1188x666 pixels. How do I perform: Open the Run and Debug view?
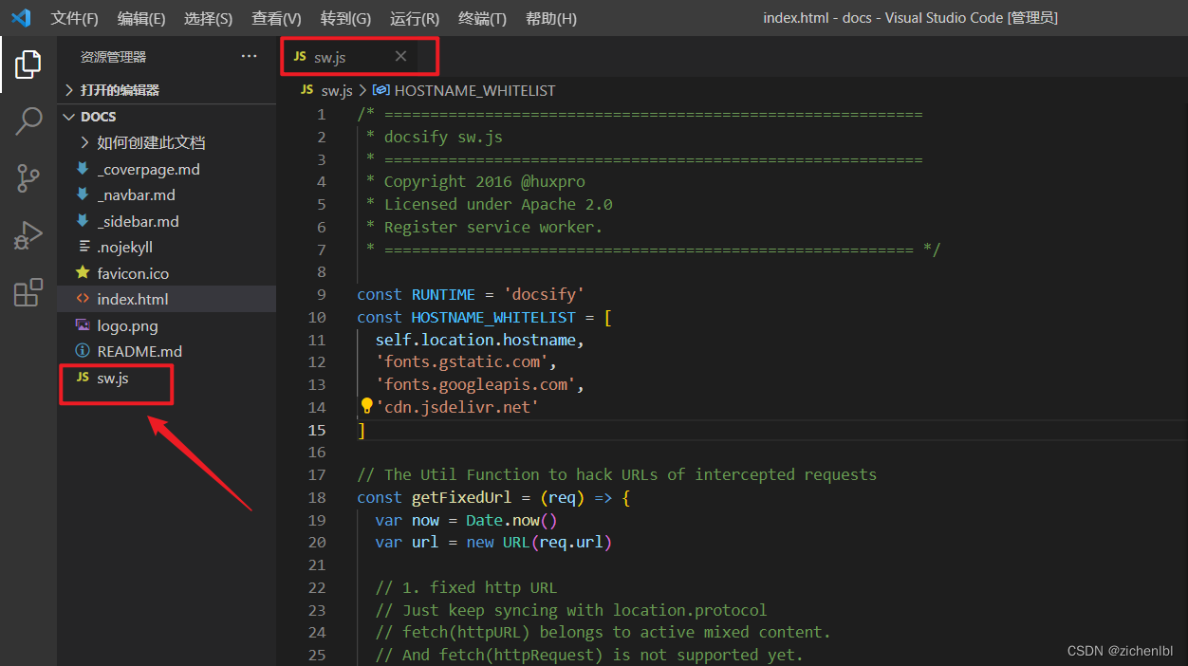28,235
